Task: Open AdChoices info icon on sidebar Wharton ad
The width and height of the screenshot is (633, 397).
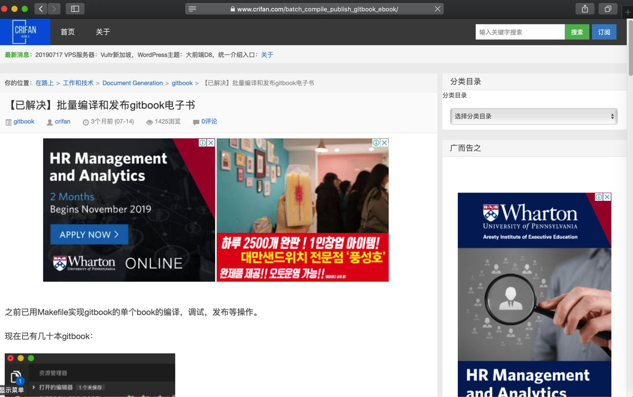Action: pyautogui.click(x=599, y=197)
